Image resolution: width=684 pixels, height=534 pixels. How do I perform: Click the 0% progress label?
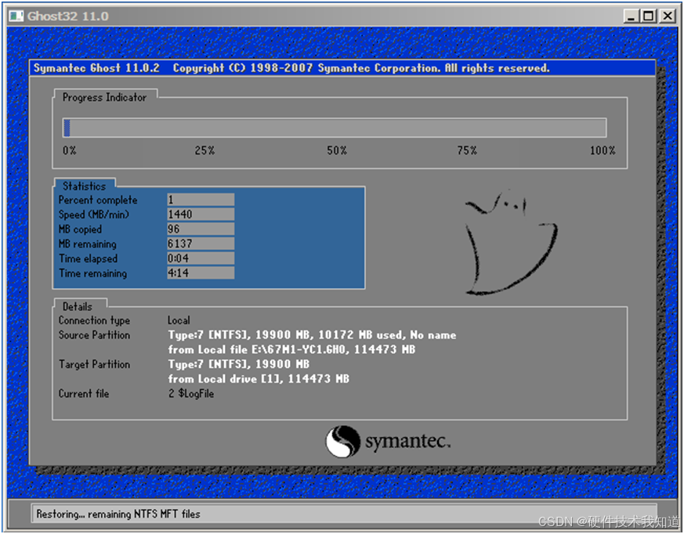point(70,151)
